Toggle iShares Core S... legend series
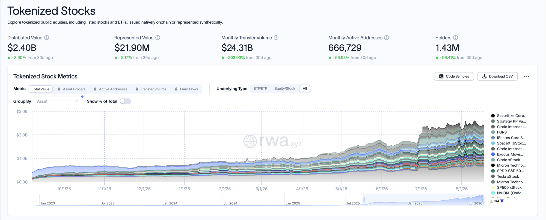Viewport: 546px width, 220px height. 508,138
